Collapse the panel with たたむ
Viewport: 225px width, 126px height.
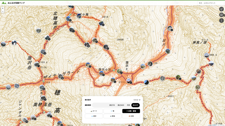pyautogui.click(x=137, y=100)
